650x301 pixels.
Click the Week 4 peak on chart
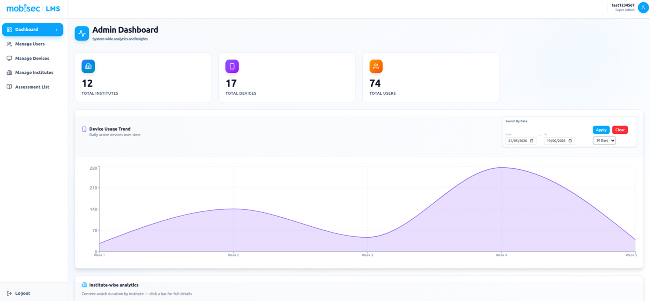point(501,168)
